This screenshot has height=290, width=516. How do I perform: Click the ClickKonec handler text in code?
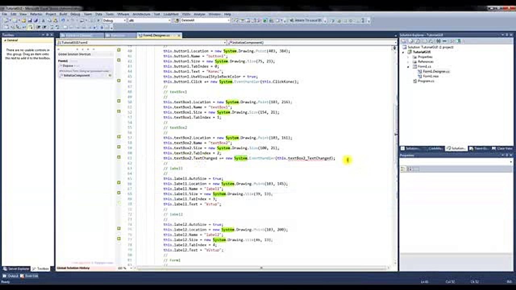(x=285, y=82)
